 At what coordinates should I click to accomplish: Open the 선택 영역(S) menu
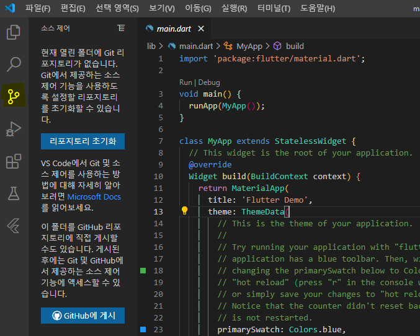117,8
